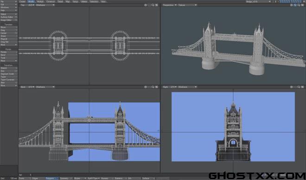Maximize the Top viewport using its corner icon
306x180 pixels.
[157, 5]
